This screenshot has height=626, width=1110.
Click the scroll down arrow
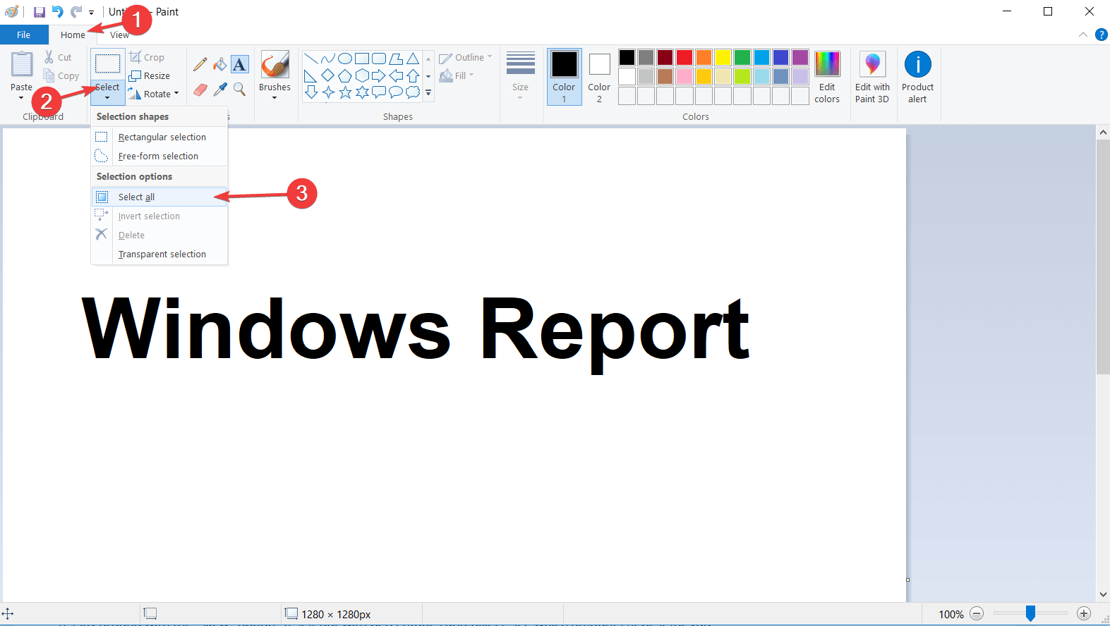(1103, 595)
